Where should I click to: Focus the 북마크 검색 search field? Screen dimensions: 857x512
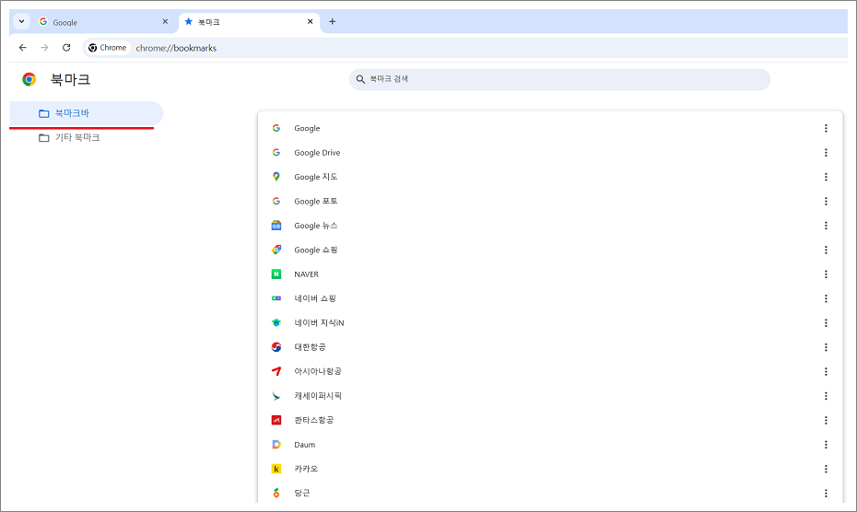559,79
